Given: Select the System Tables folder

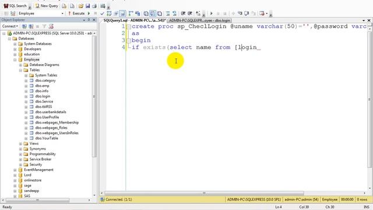Looking at the screenshot, I should pos(46,75).
